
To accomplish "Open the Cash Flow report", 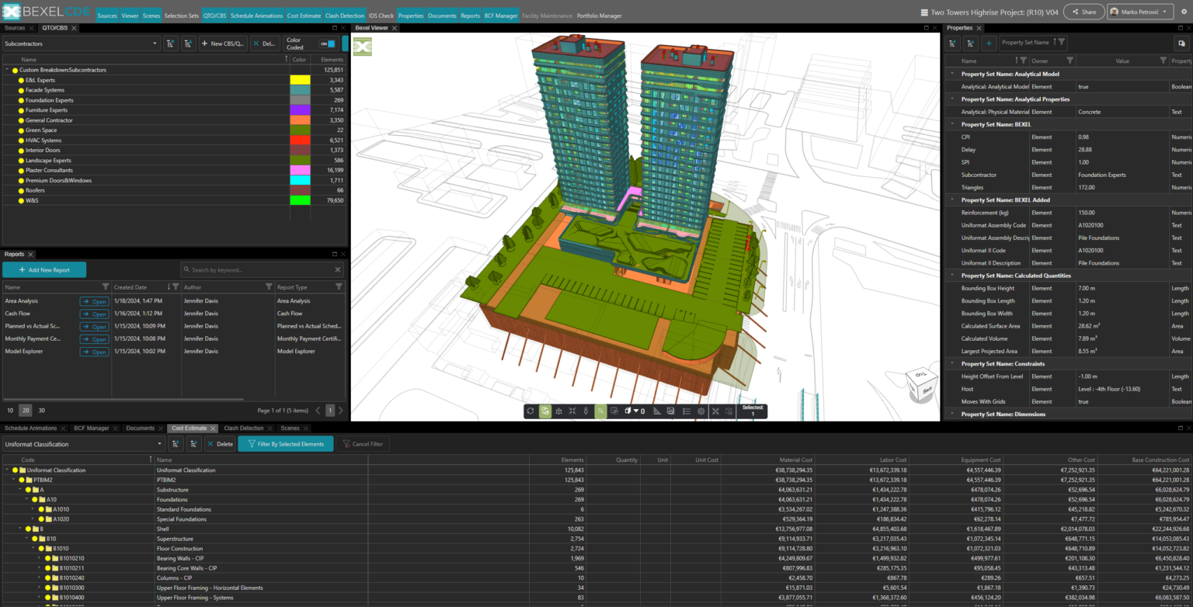I will coord(93,314).
